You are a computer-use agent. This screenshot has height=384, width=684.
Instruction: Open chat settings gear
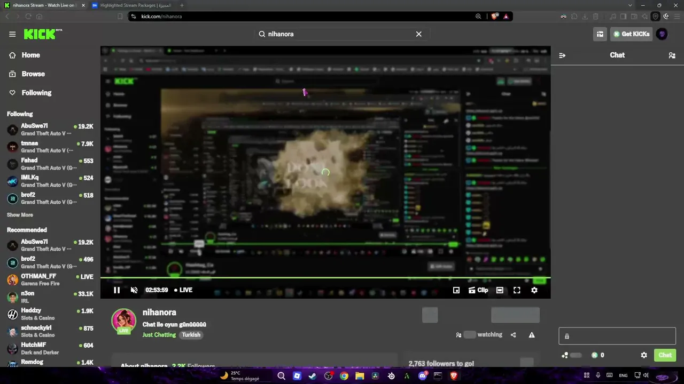click(x=644, y=355)
